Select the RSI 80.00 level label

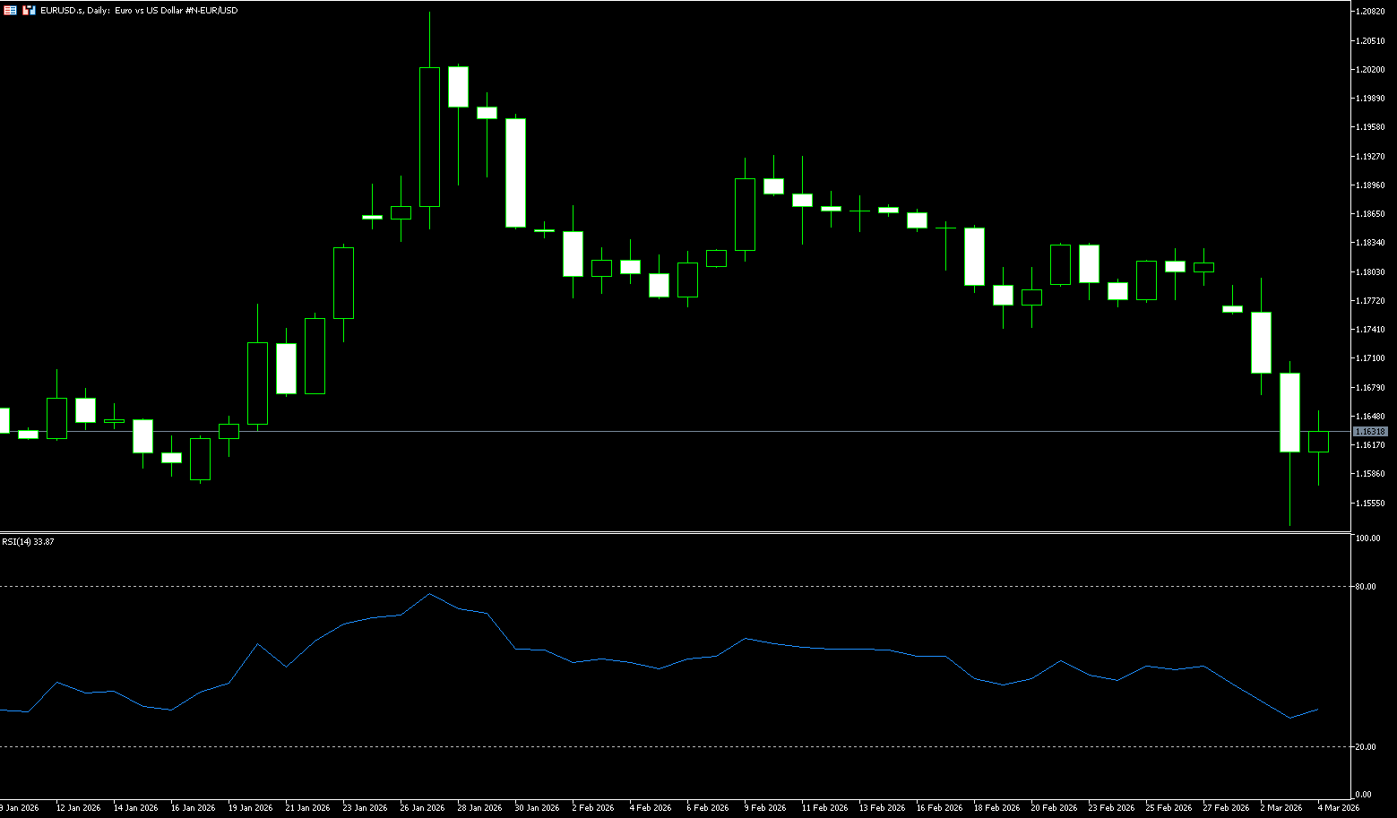tap(1367, 587)
